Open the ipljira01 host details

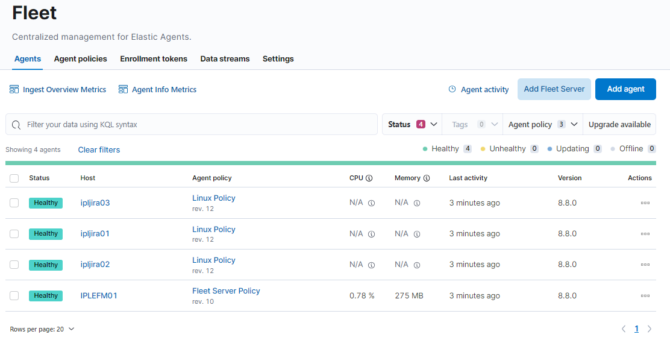95,233
